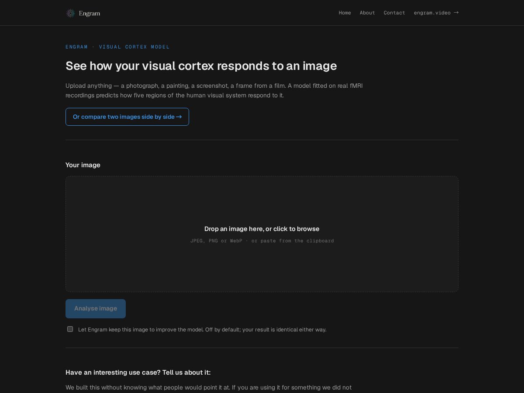Go to the About page

coord(367,13)
